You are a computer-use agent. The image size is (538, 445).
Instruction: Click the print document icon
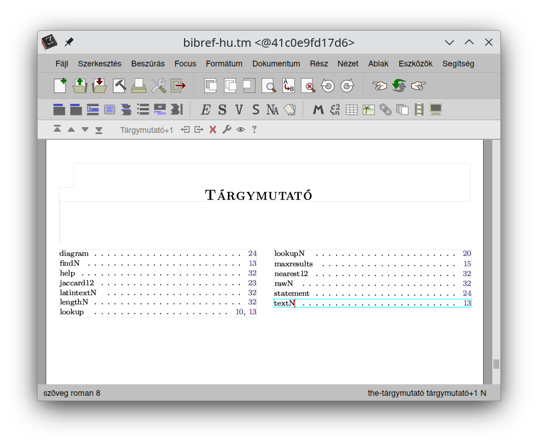(139, 86)
